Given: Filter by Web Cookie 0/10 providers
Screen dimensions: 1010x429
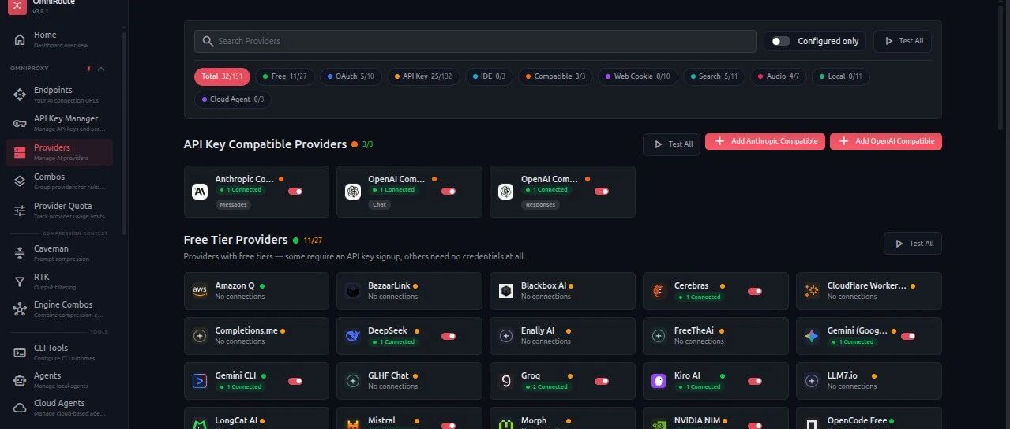Looking at the screenshot, I should [637, 76].
